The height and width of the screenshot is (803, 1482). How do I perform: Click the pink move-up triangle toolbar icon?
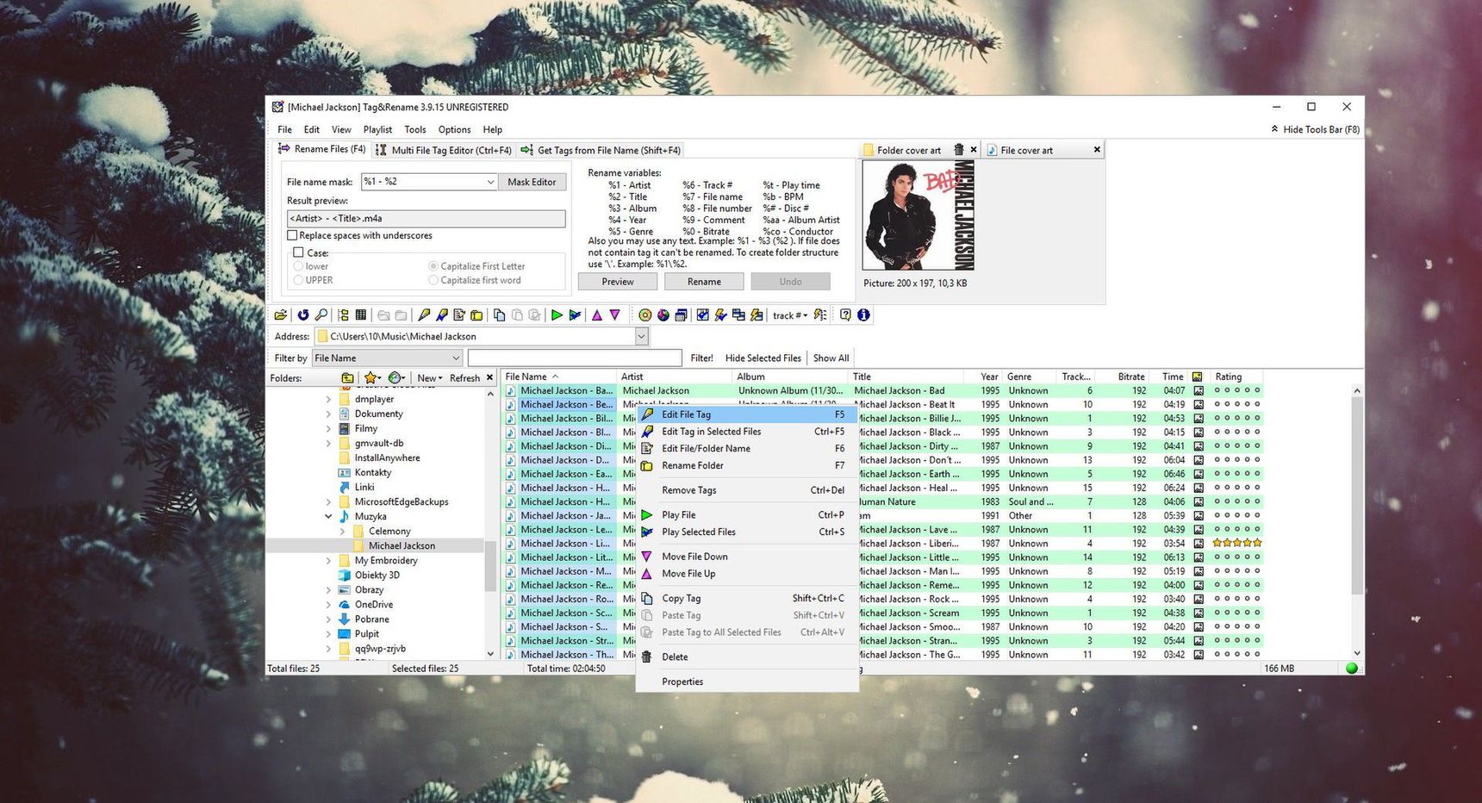597,315
